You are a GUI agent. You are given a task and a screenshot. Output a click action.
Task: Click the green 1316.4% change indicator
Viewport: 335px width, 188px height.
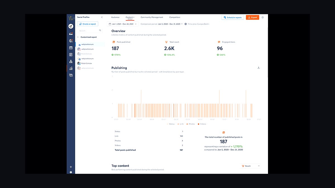click(169, 55)
